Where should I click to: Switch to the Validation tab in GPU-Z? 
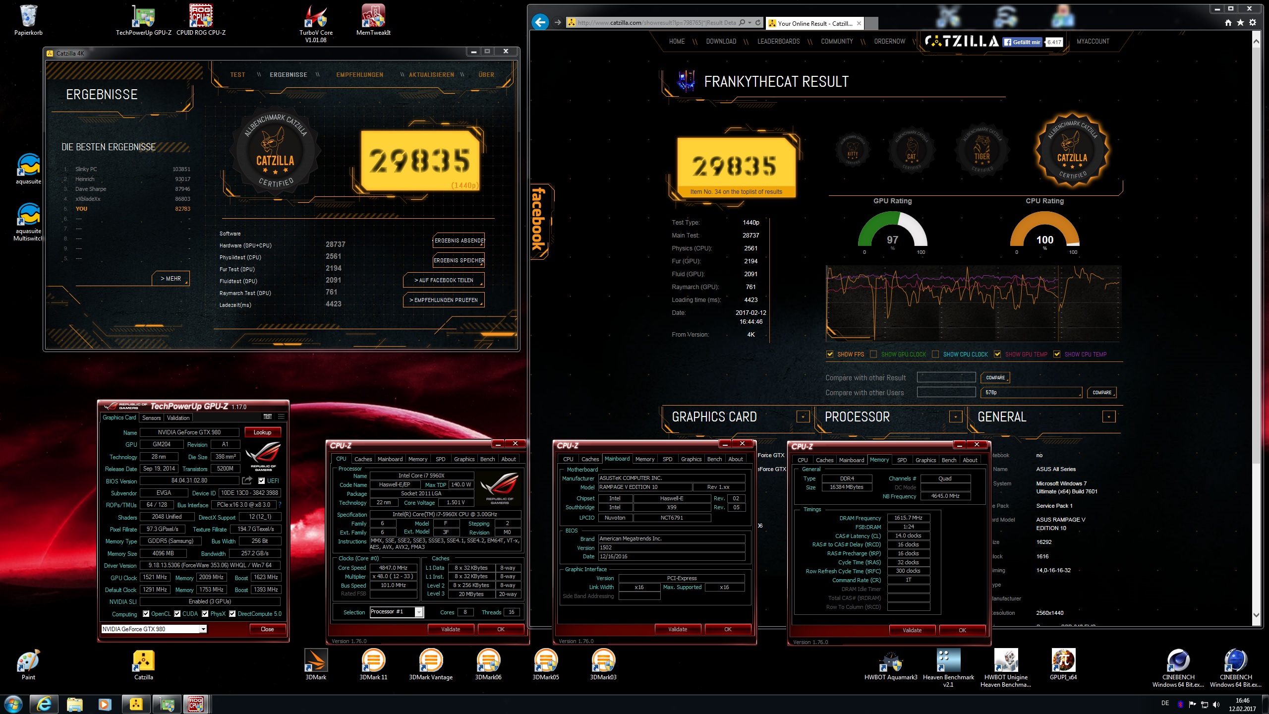coord(178,417)
